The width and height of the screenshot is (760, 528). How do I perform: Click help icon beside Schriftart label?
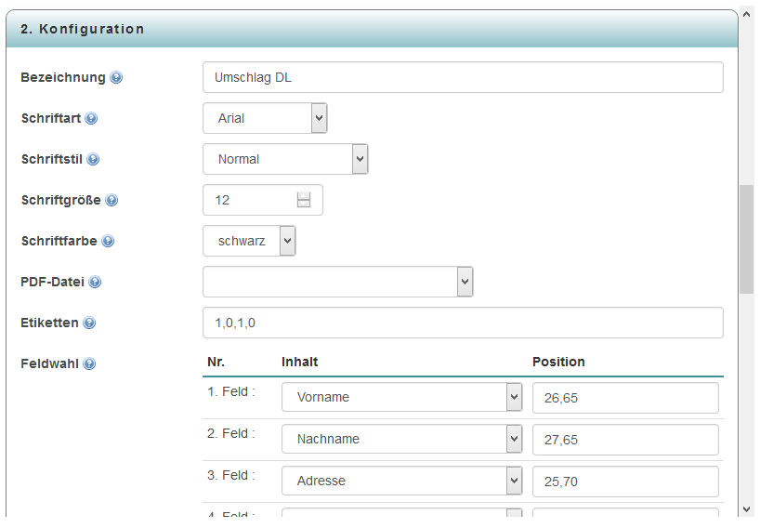[x=91, y=118]
